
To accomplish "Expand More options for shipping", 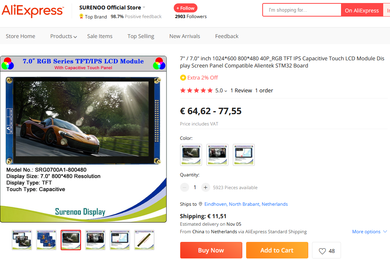I will (370, 232).
